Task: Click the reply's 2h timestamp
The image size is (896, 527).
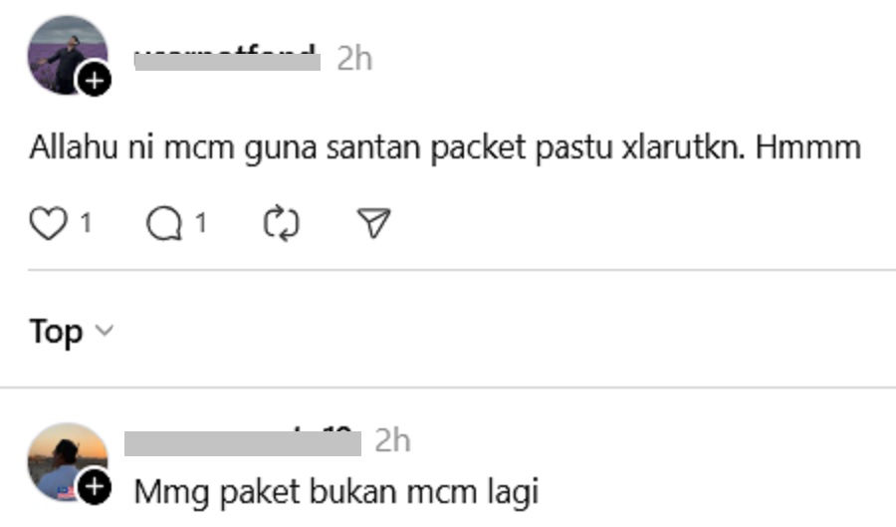Action: pyautogui.click(x=392, y=440)
